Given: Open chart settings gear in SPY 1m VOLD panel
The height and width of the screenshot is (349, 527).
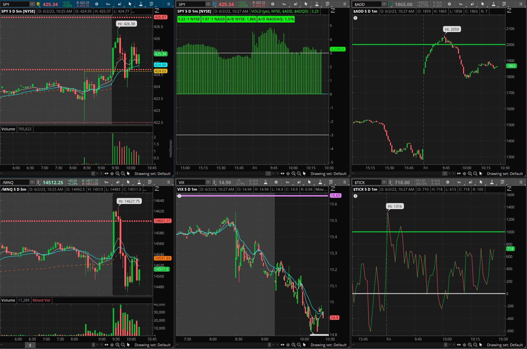Looking at the screenshot, I should pos(273,4).
